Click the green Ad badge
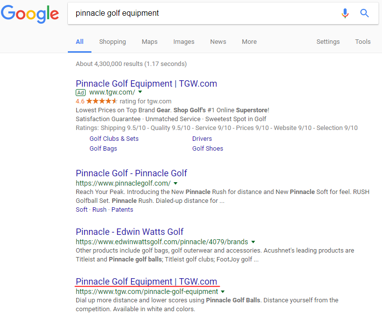Viewport: 382px width, 323px height. (x=81, y=92)
